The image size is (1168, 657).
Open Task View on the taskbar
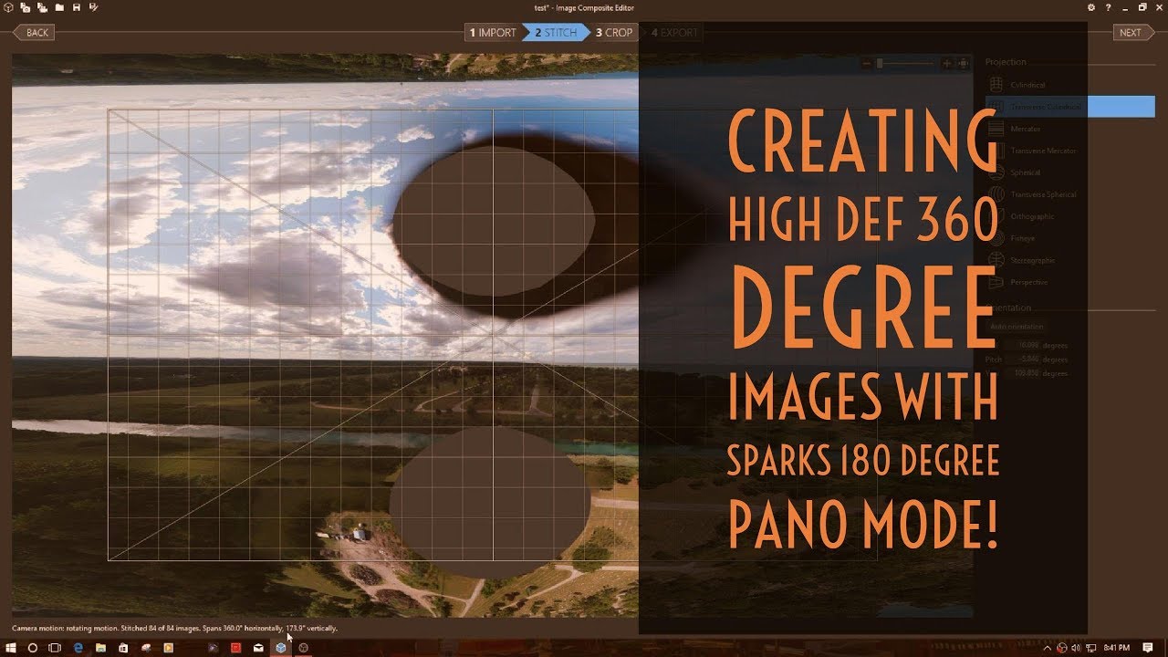[55, 648]
